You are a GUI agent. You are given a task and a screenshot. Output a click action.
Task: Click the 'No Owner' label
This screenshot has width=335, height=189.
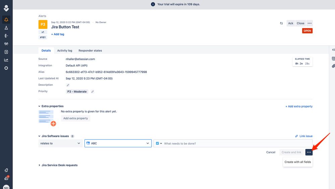pyautogui.click(x=101, y=22)
